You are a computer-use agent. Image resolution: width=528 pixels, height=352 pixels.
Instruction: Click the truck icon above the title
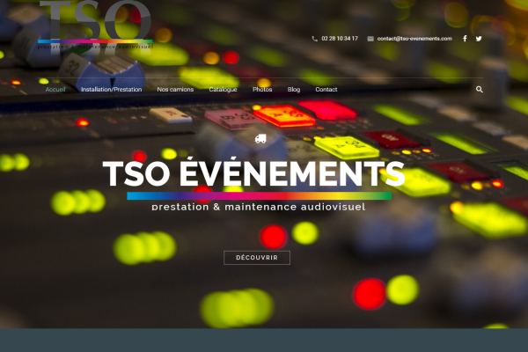(260, 138)
